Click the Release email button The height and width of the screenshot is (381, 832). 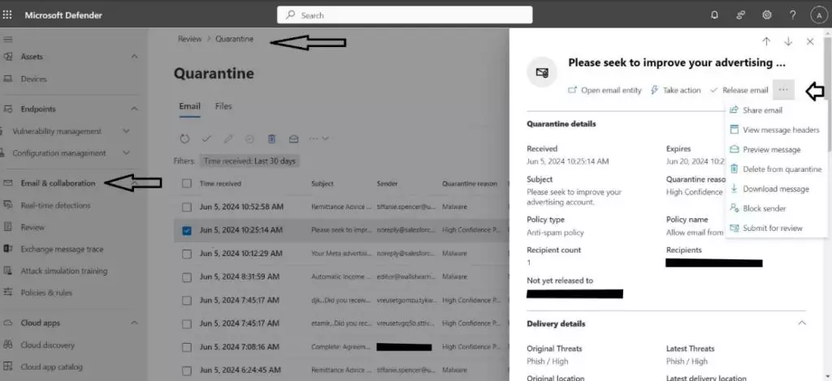point(739,90)
